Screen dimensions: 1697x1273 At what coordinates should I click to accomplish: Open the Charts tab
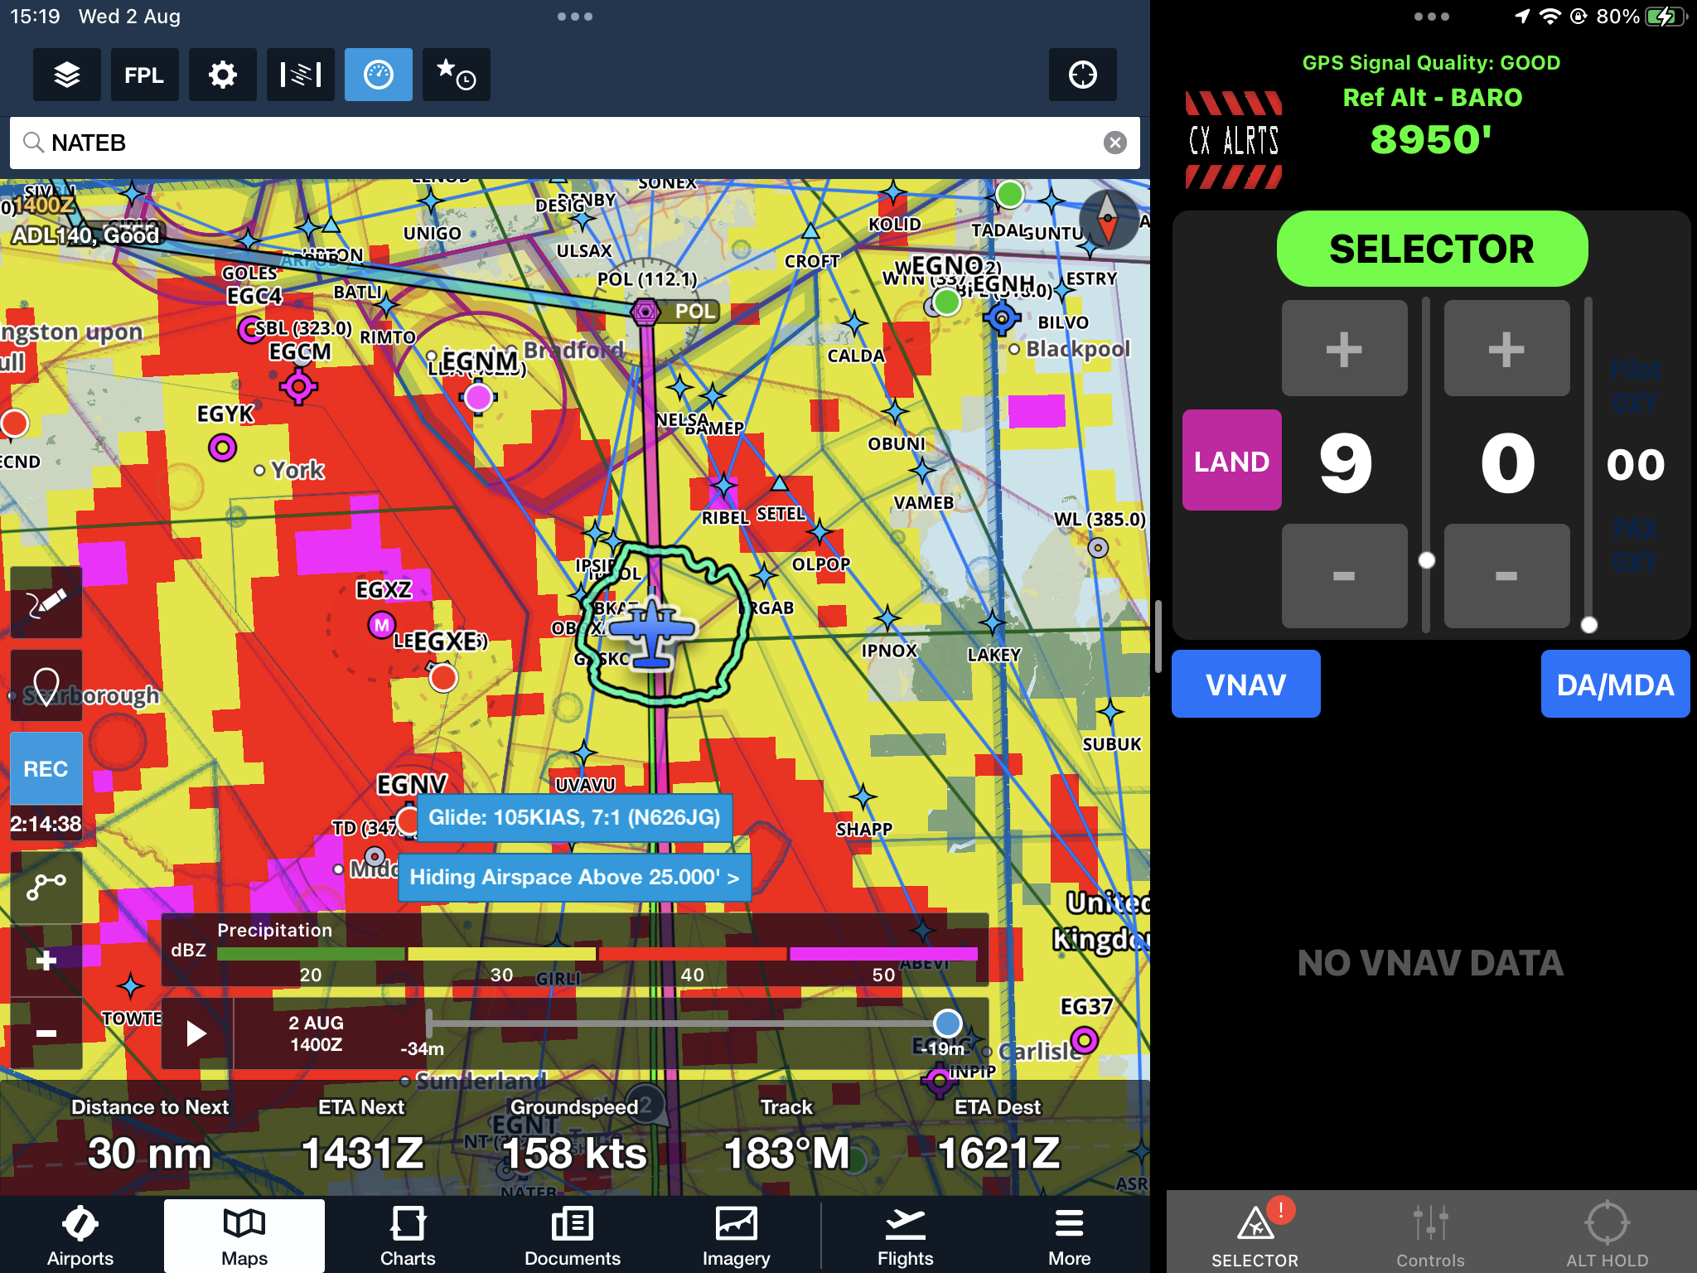(408, 1236)
